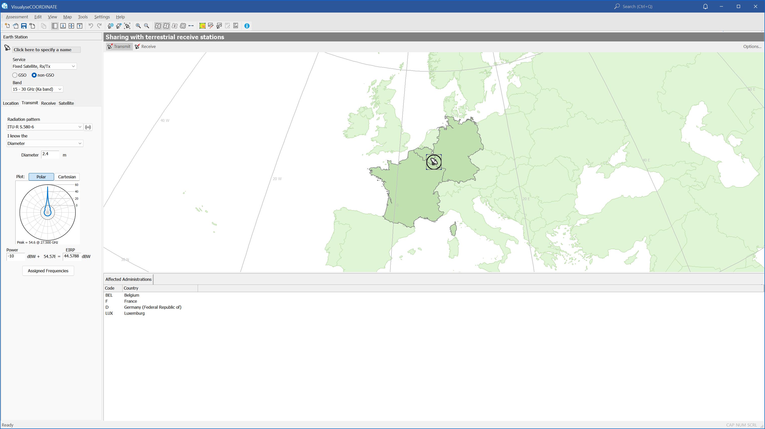Open the Assessment menu
765x429 pixels.
tap(17, 17)
